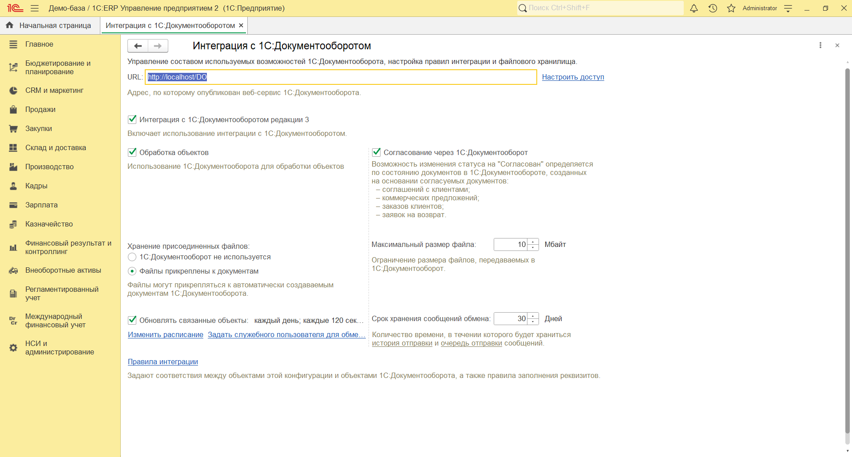
Task: Open очередь отправки link
Action: point(471,343)
